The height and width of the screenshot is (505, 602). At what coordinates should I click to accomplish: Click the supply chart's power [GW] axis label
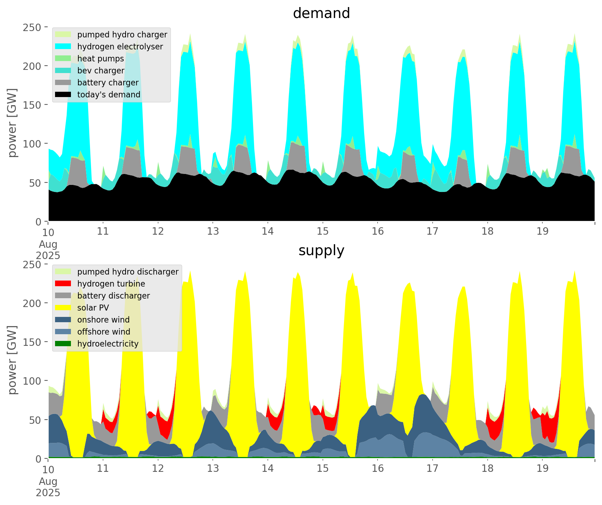[x=12, y=360]
